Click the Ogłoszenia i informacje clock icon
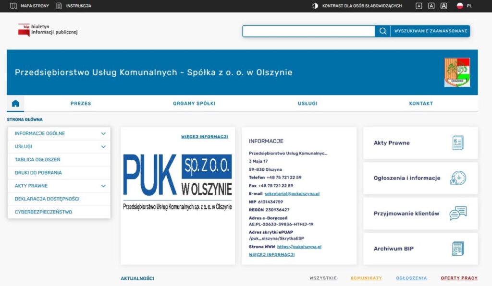 [457, 178]
